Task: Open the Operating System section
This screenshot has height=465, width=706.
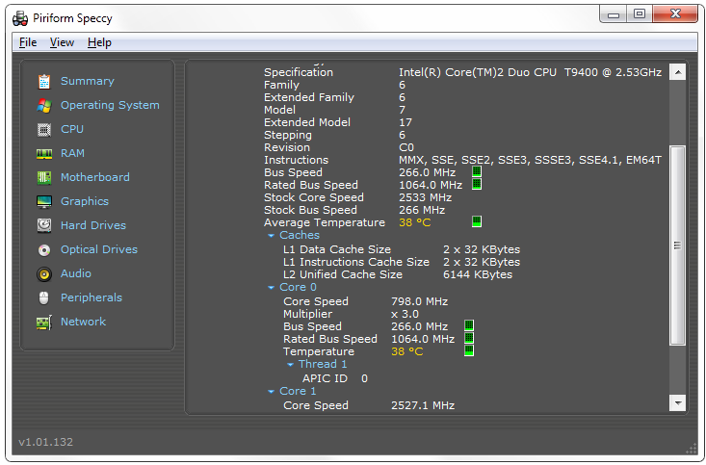Action: [110, 105]
